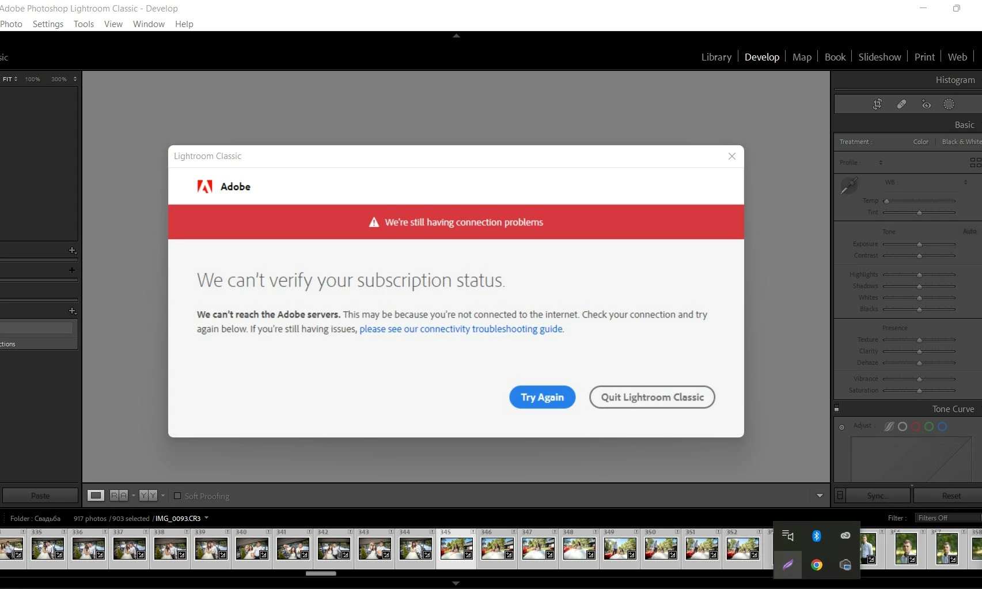Select filmstrip thumbnail 342
The width and height of the screenshot is (982, 589).
pos(333,549)
